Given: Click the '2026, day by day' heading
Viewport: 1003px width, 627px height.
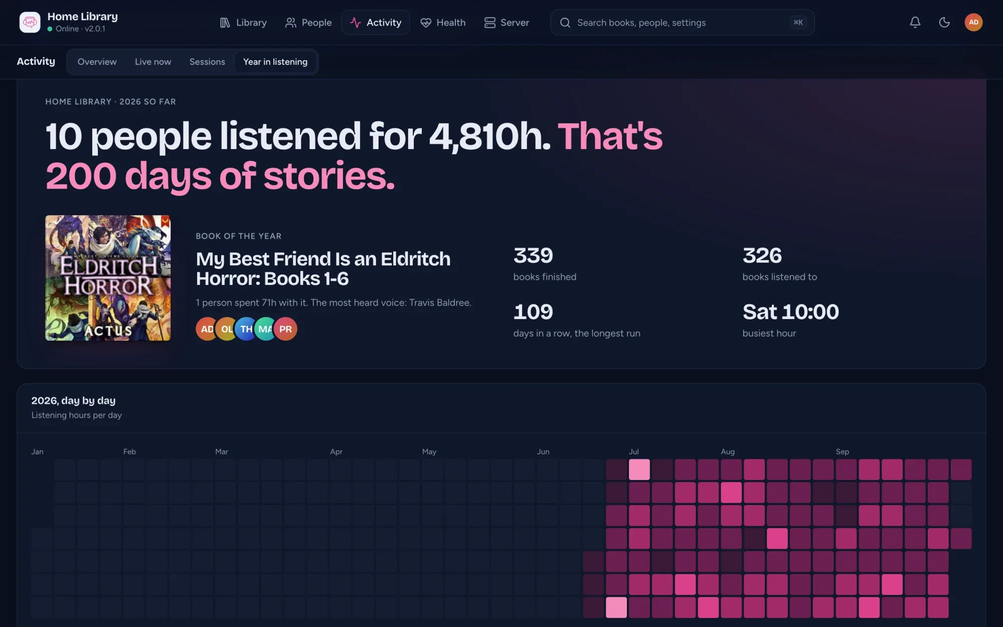Looking at the screenshot, I should (73, 400).
